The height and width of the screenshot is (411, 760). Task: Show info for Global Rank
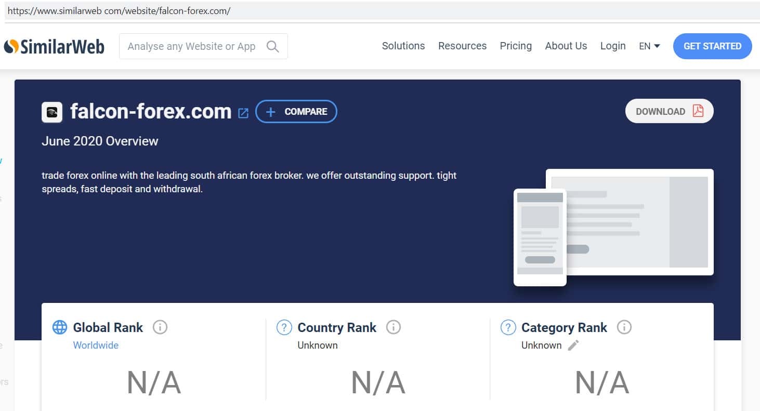160,327
